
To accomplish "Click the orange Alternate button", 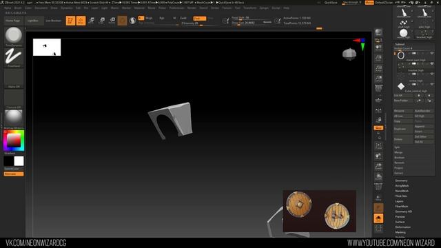I will click(14, 174).
